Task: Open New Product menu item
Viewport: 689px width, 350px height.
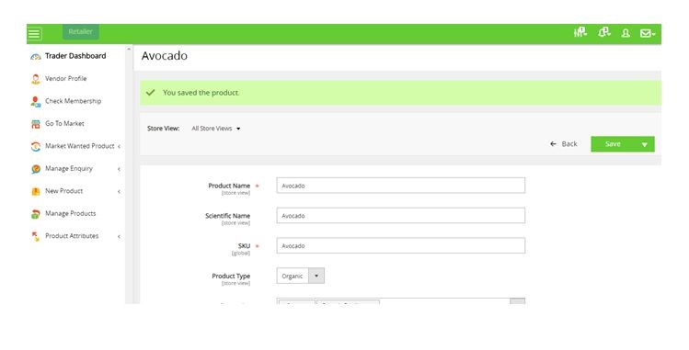Action: coord(63,191)
